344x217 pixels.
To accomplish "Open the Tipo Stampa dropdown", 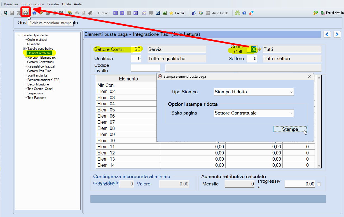I will (x=254, y=92).
